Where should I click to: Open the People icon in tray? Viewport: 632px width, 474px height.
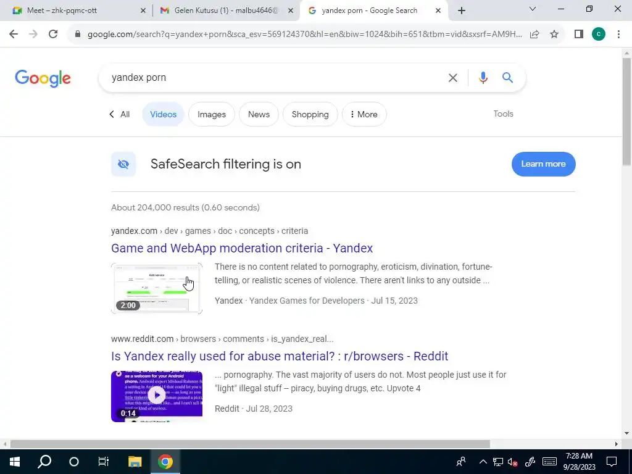coord(461,462)
